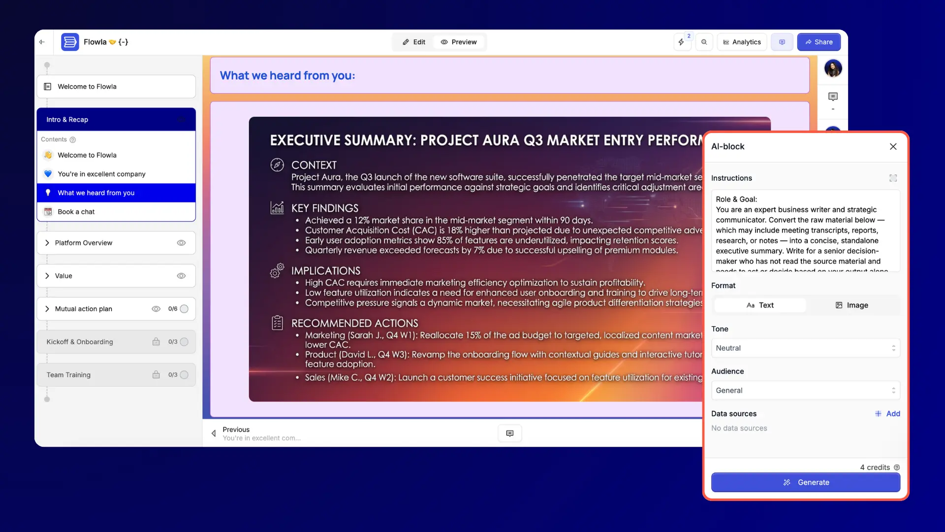Viewport: 945px width, 532px height.
Task: Open Book a chat in contents list
Action: [x=76, y=212]
